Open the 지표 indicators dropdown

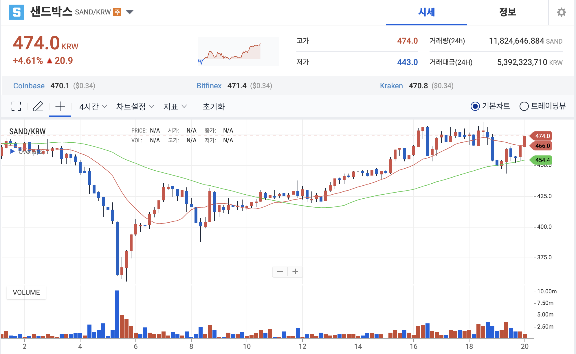[x=175, y=107]
